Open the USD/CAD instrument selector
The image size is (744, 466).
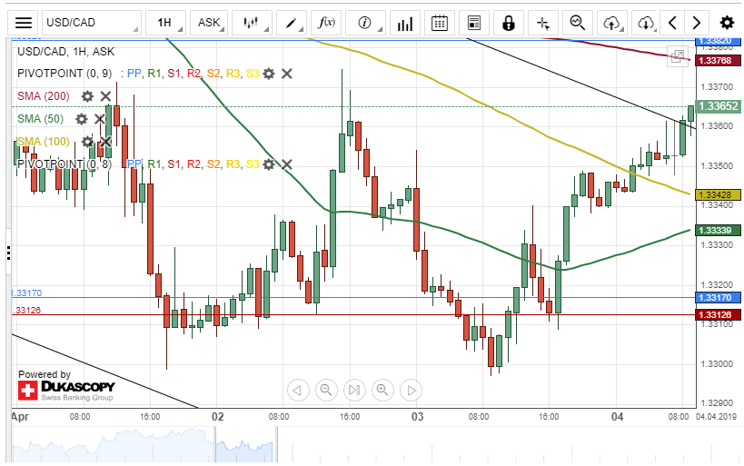(92, 23)
